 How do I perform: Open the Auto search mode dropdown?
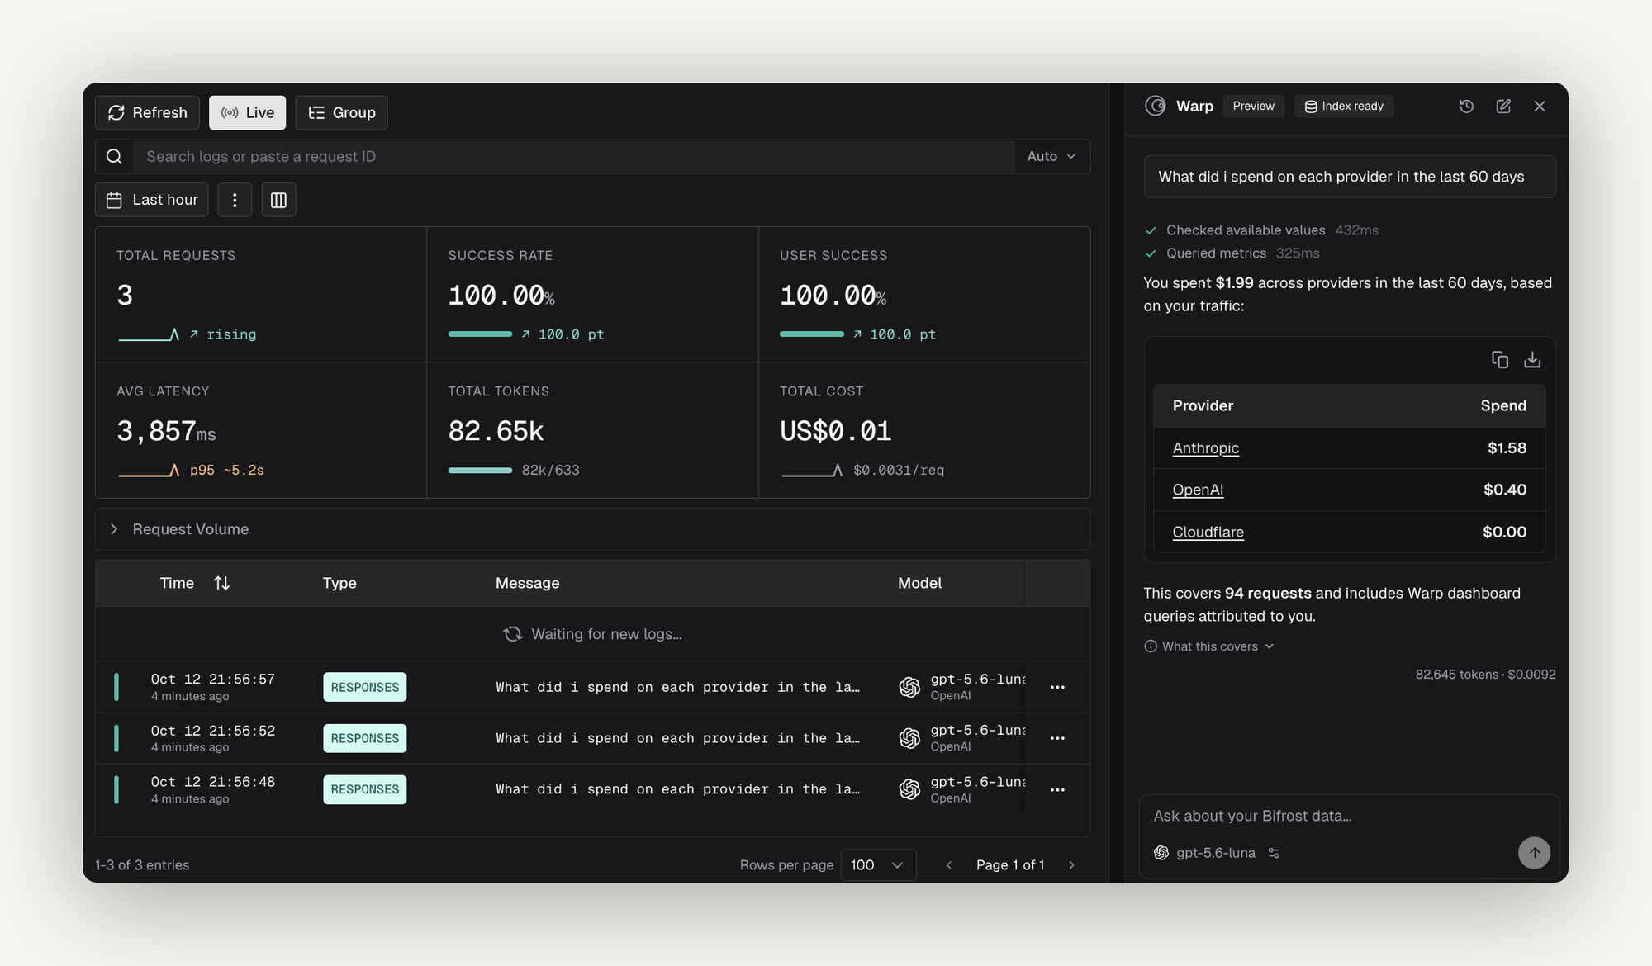[x=1051, y=156]
